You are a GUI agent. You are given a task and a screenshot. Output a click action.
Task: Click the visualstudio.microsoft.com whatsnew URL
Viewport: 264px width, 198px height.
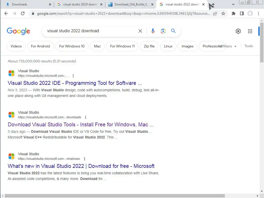(x=49, y=159)
